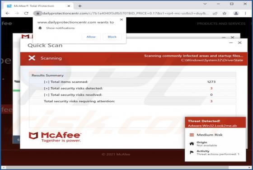
Task: Click the share page icon
Action: click(215, 14)
